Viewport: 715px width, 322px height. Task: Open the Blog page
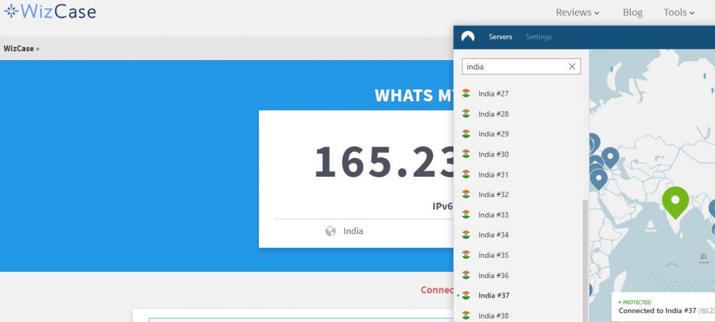(633, 13)
